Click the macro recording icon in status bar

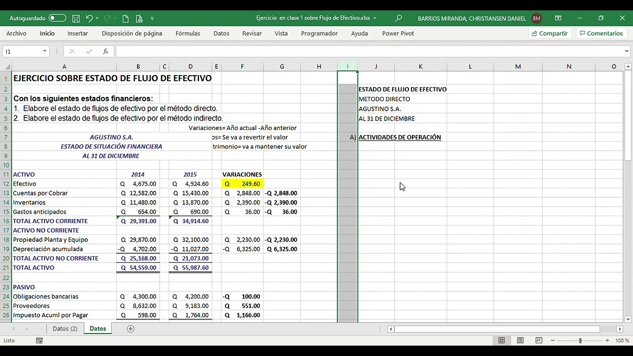(40, 341)
